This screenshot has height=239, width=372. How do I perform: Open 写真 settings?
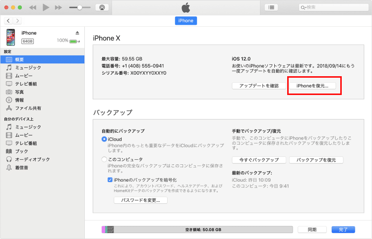[42, 92]
